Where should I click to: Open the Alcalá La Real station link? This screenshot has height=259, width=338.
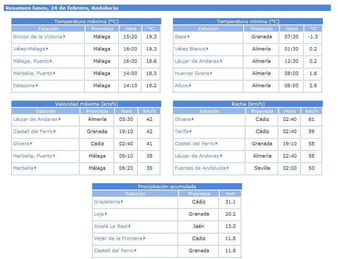[110, 226]
